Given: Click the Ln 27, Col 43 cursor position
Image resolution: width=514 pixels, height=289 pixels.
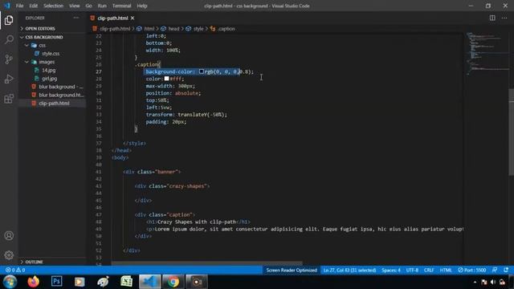Looking at the screenshot, I should 349,270.
